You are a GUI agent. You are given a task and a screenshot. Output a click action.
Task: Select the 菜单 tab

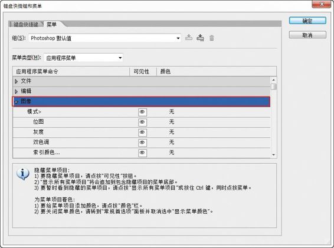coord(51,25)
